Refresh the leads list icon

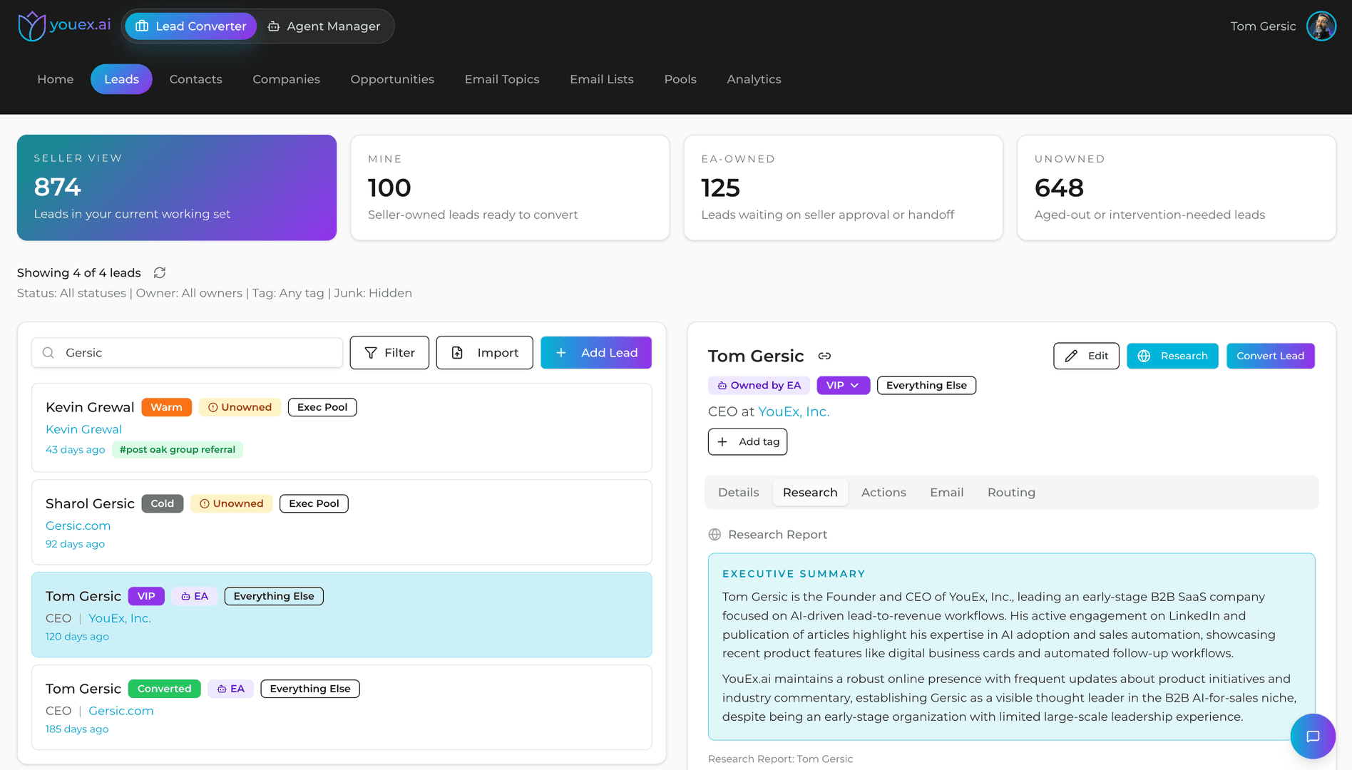click(160, 272)
